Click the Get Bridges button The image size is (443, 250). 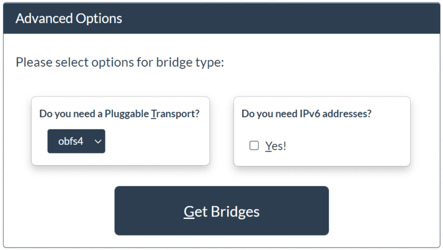(x=221, y=211)
